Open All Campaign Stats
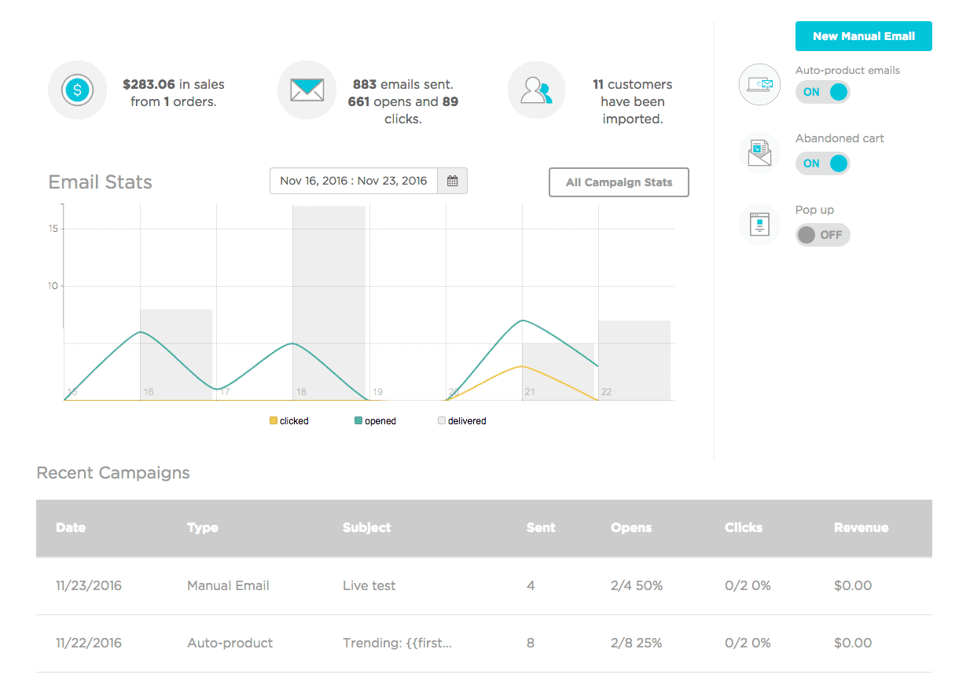The height and width of the screenshot is (682, 970). tap(619, 182)
